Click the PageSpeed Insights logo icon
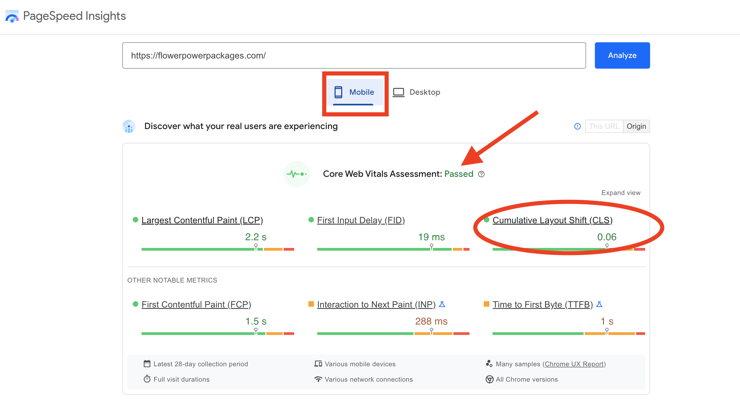 click(12, 16)
